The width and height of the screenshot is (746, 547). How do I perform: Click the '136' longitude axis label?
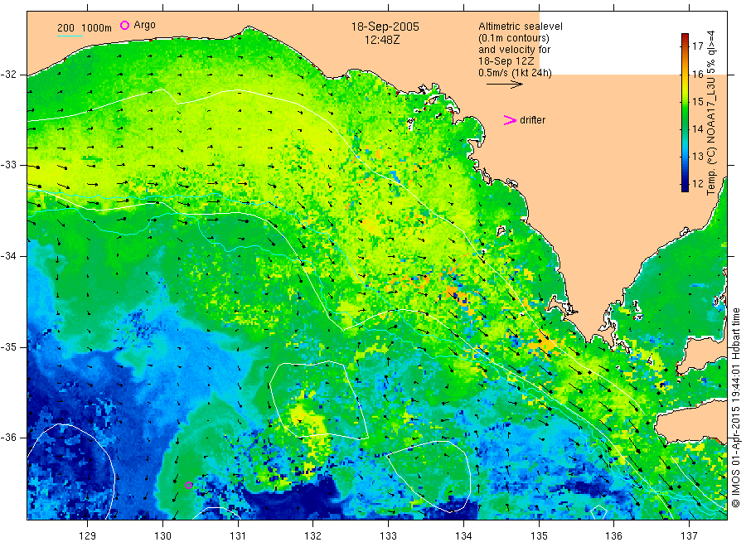[613, 535]
